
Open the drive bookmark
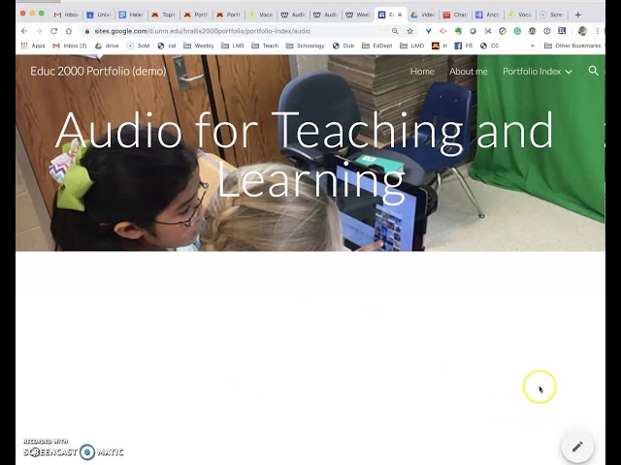tap(107, 46)
